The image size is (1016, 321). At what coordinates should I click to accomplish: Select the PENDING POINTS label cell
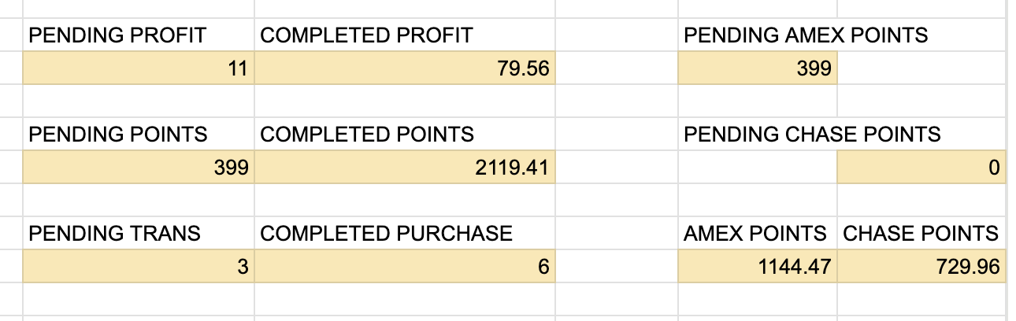118,135
